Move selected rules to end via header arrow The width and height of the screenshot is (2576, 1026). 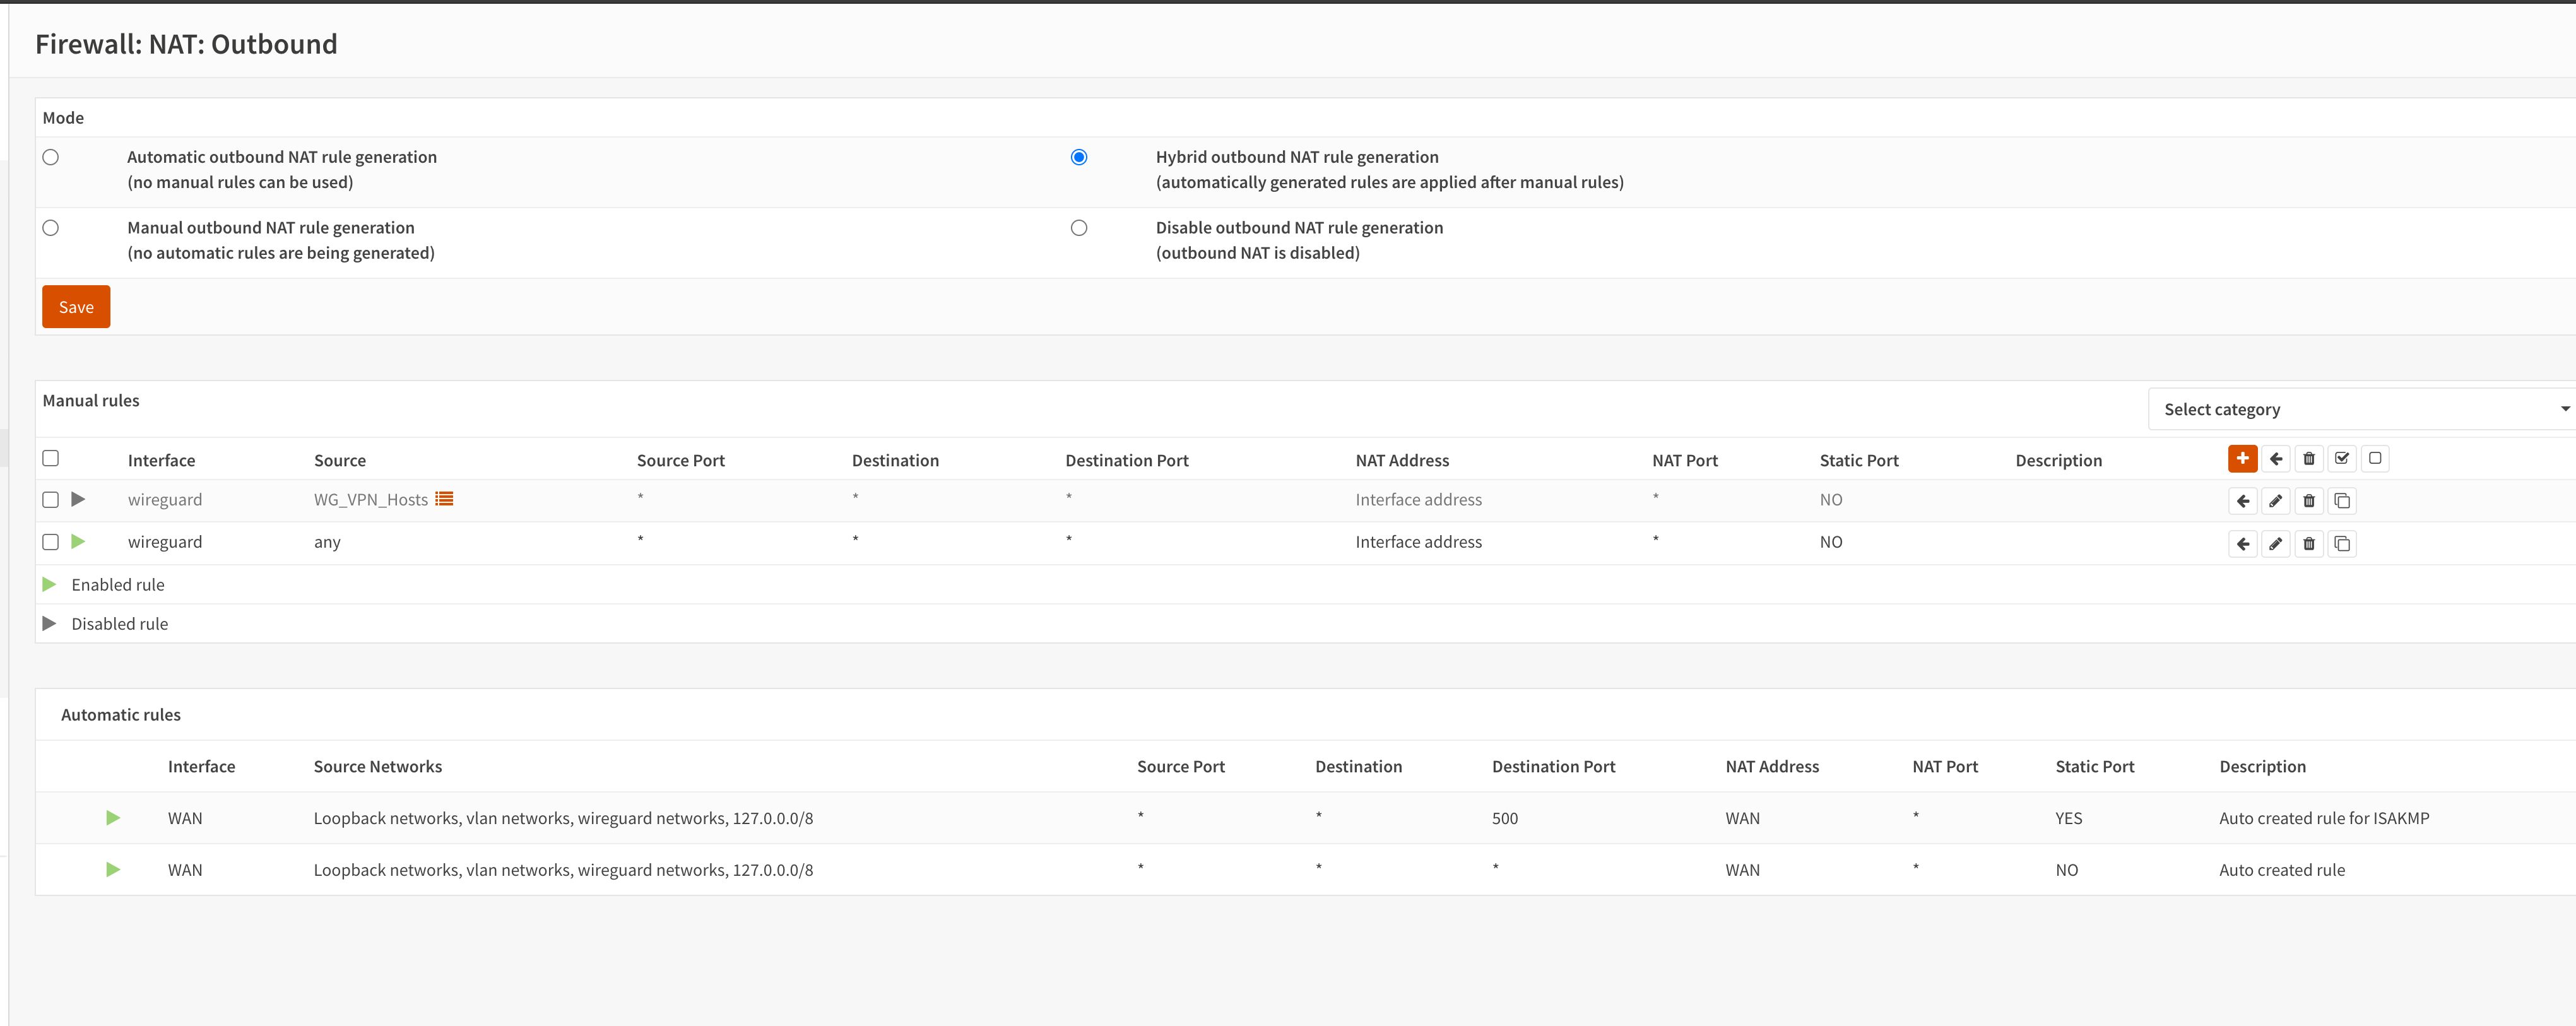(x=2276, y=458)
